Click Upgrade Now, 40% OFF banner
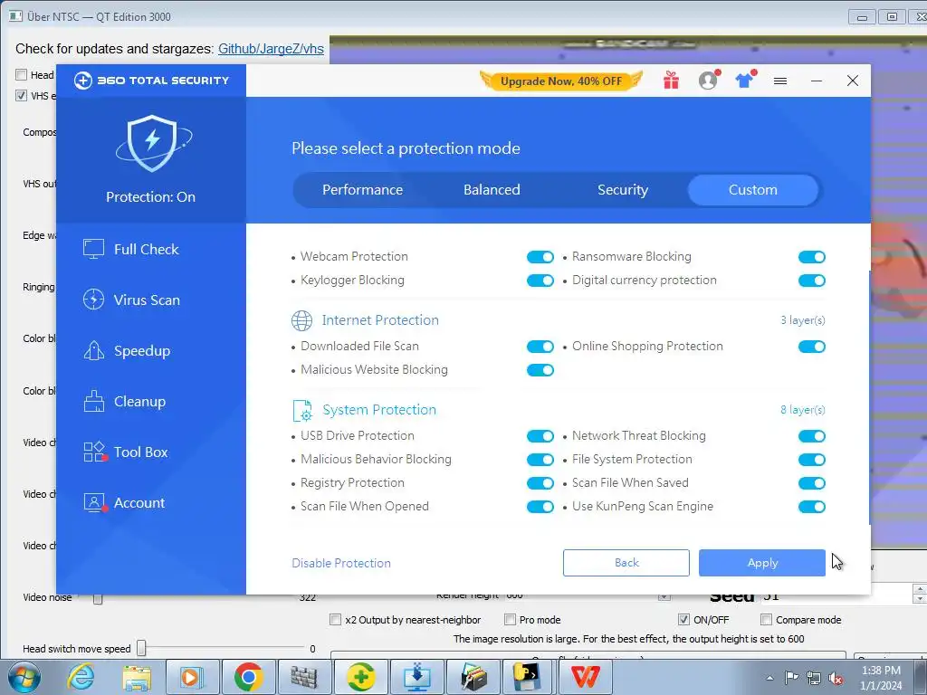This screenshot has height=695, width=927. click(561, 81)
